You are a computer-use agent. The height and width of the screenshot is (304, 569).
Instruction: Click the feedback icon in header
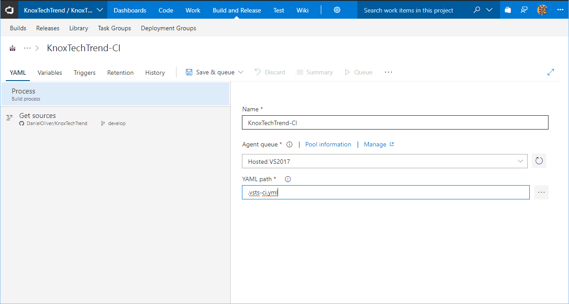tap(524, 10)
